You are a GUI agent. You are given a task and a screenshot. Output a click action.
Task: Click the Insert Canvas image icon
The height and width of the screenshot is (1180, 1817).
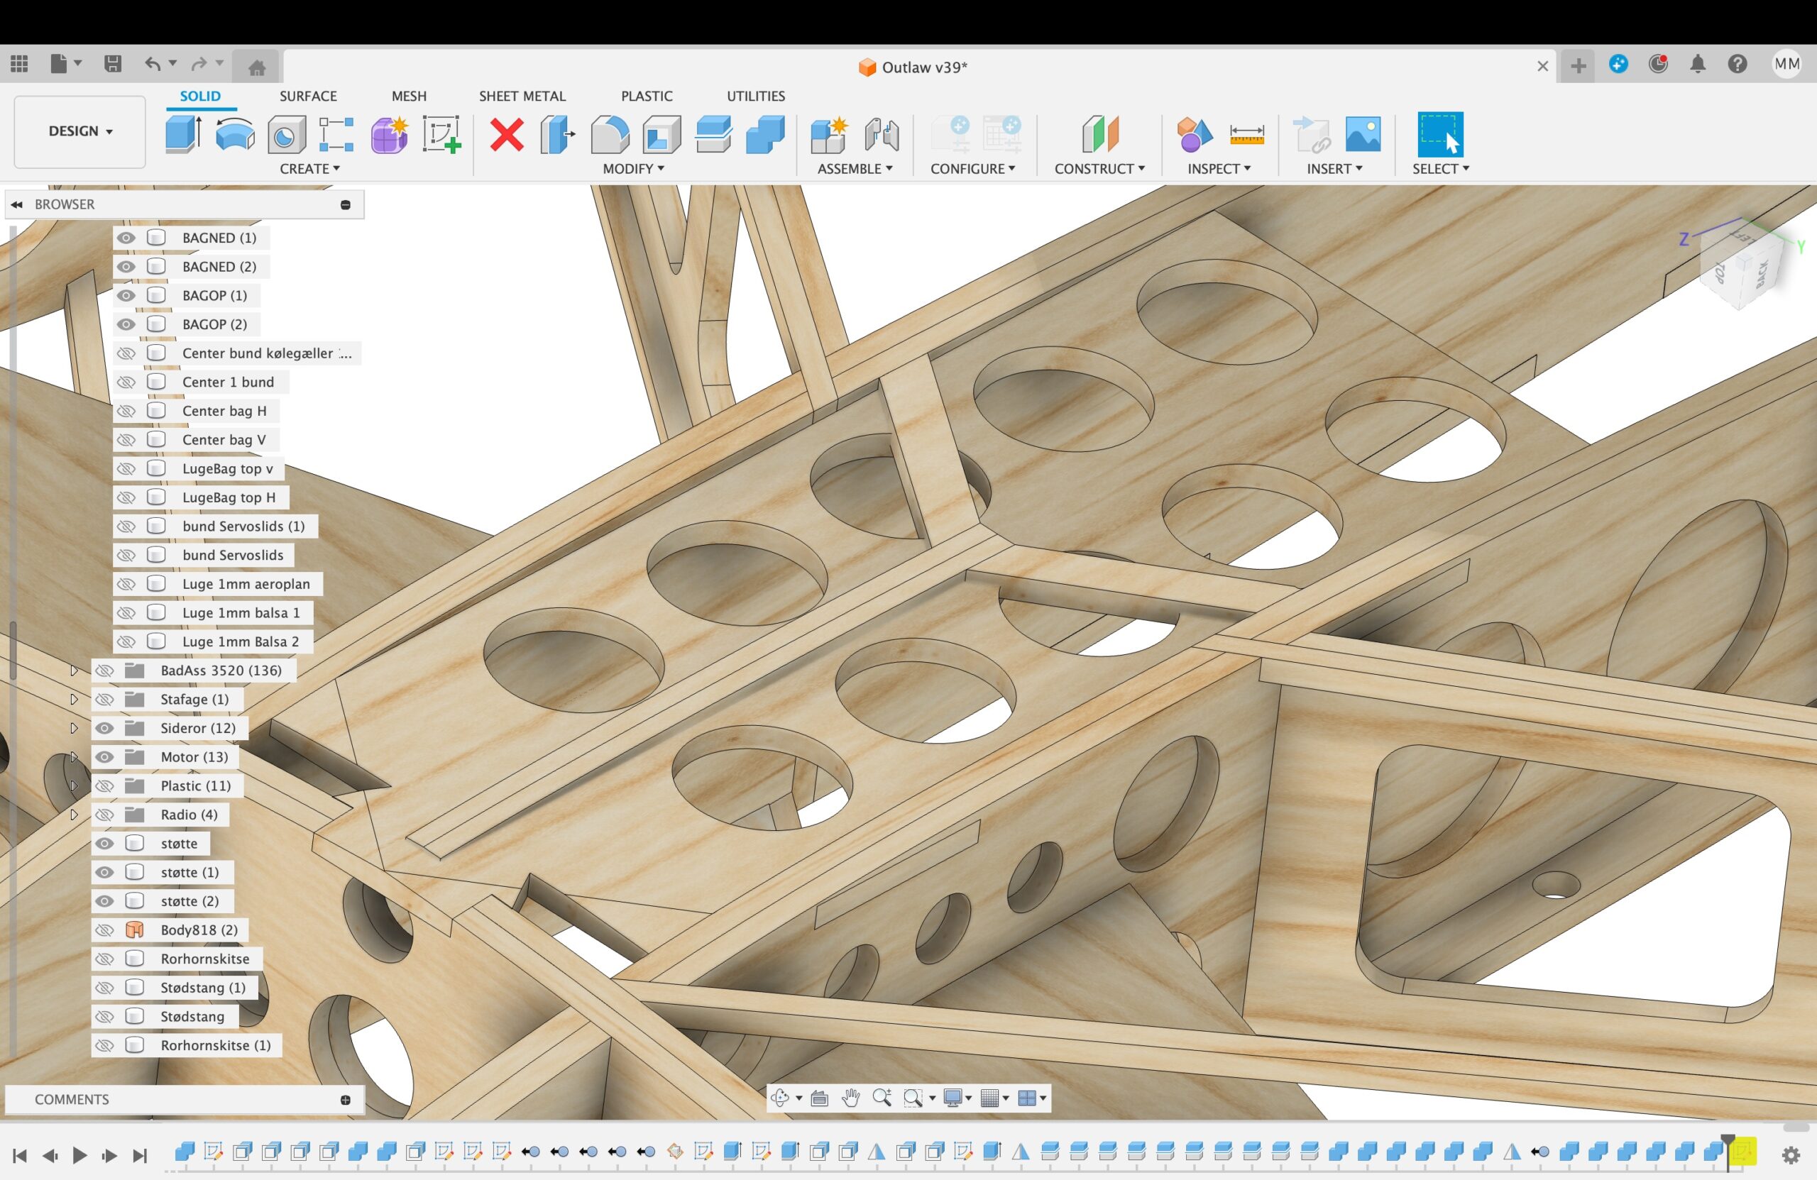pyautogui.click(x=1363, y=135)
